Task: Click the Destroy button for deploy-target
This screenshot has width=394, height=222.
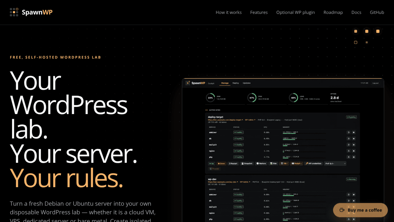Action: pos(214,169)
